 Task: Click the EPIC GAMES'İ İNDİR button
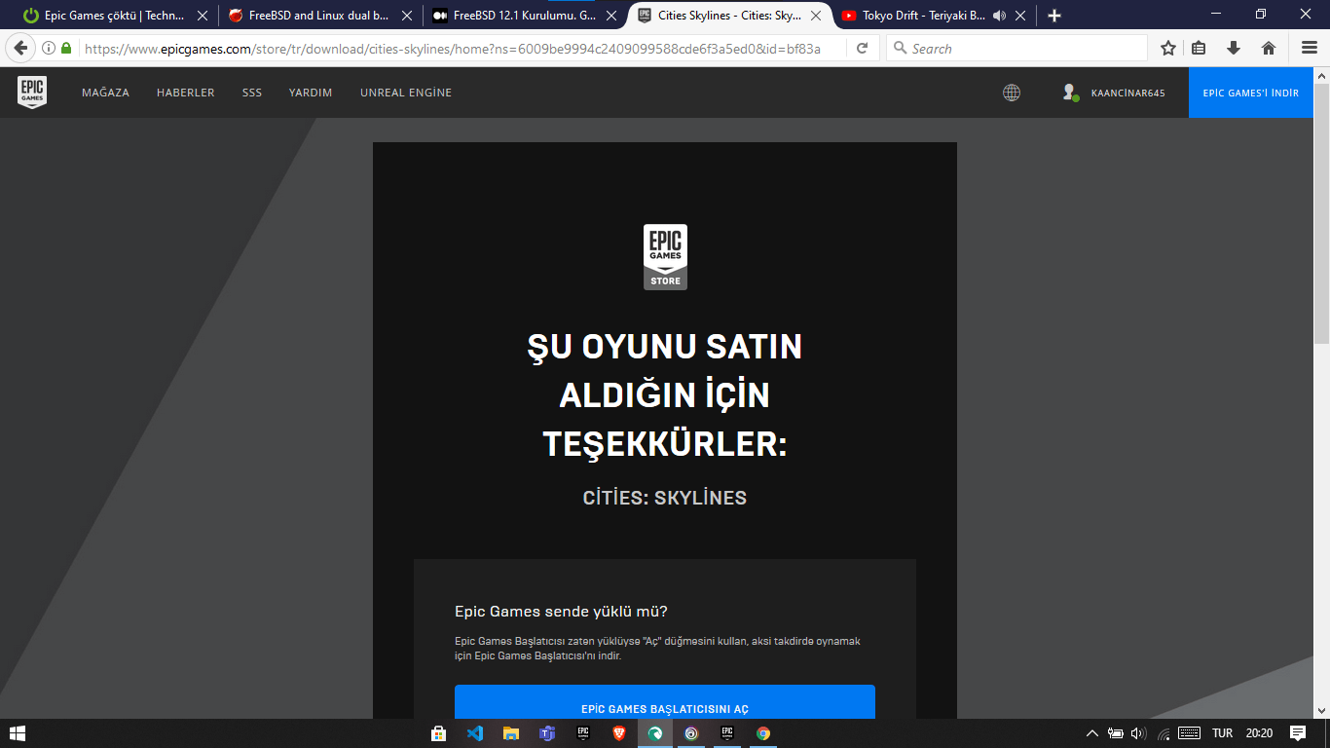click(x=1251, y=93)
